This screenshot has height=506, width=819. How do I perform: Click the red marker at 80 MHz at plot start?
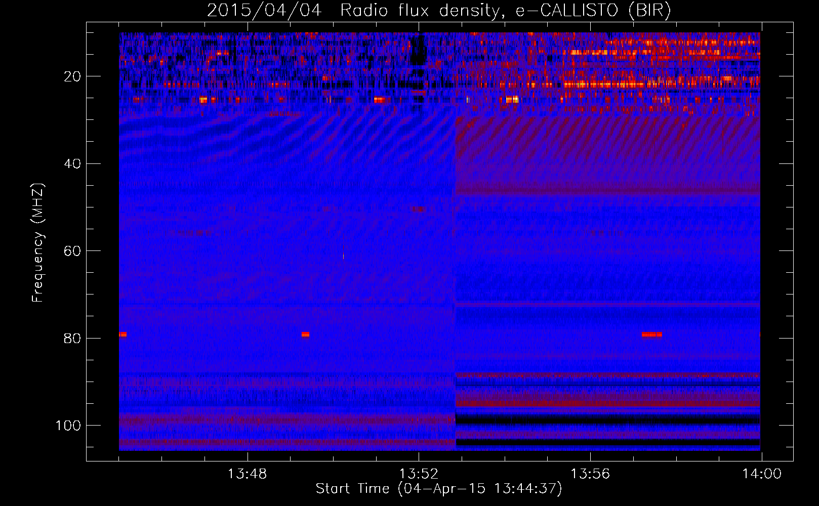click(122, 334)
